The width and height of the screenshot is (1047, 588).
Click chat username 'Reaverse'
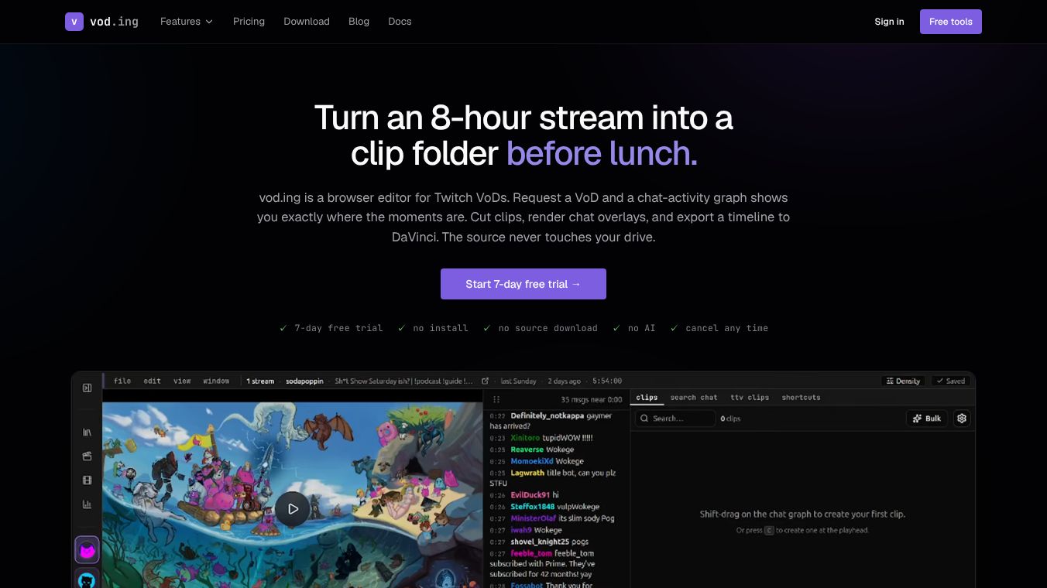527,450
